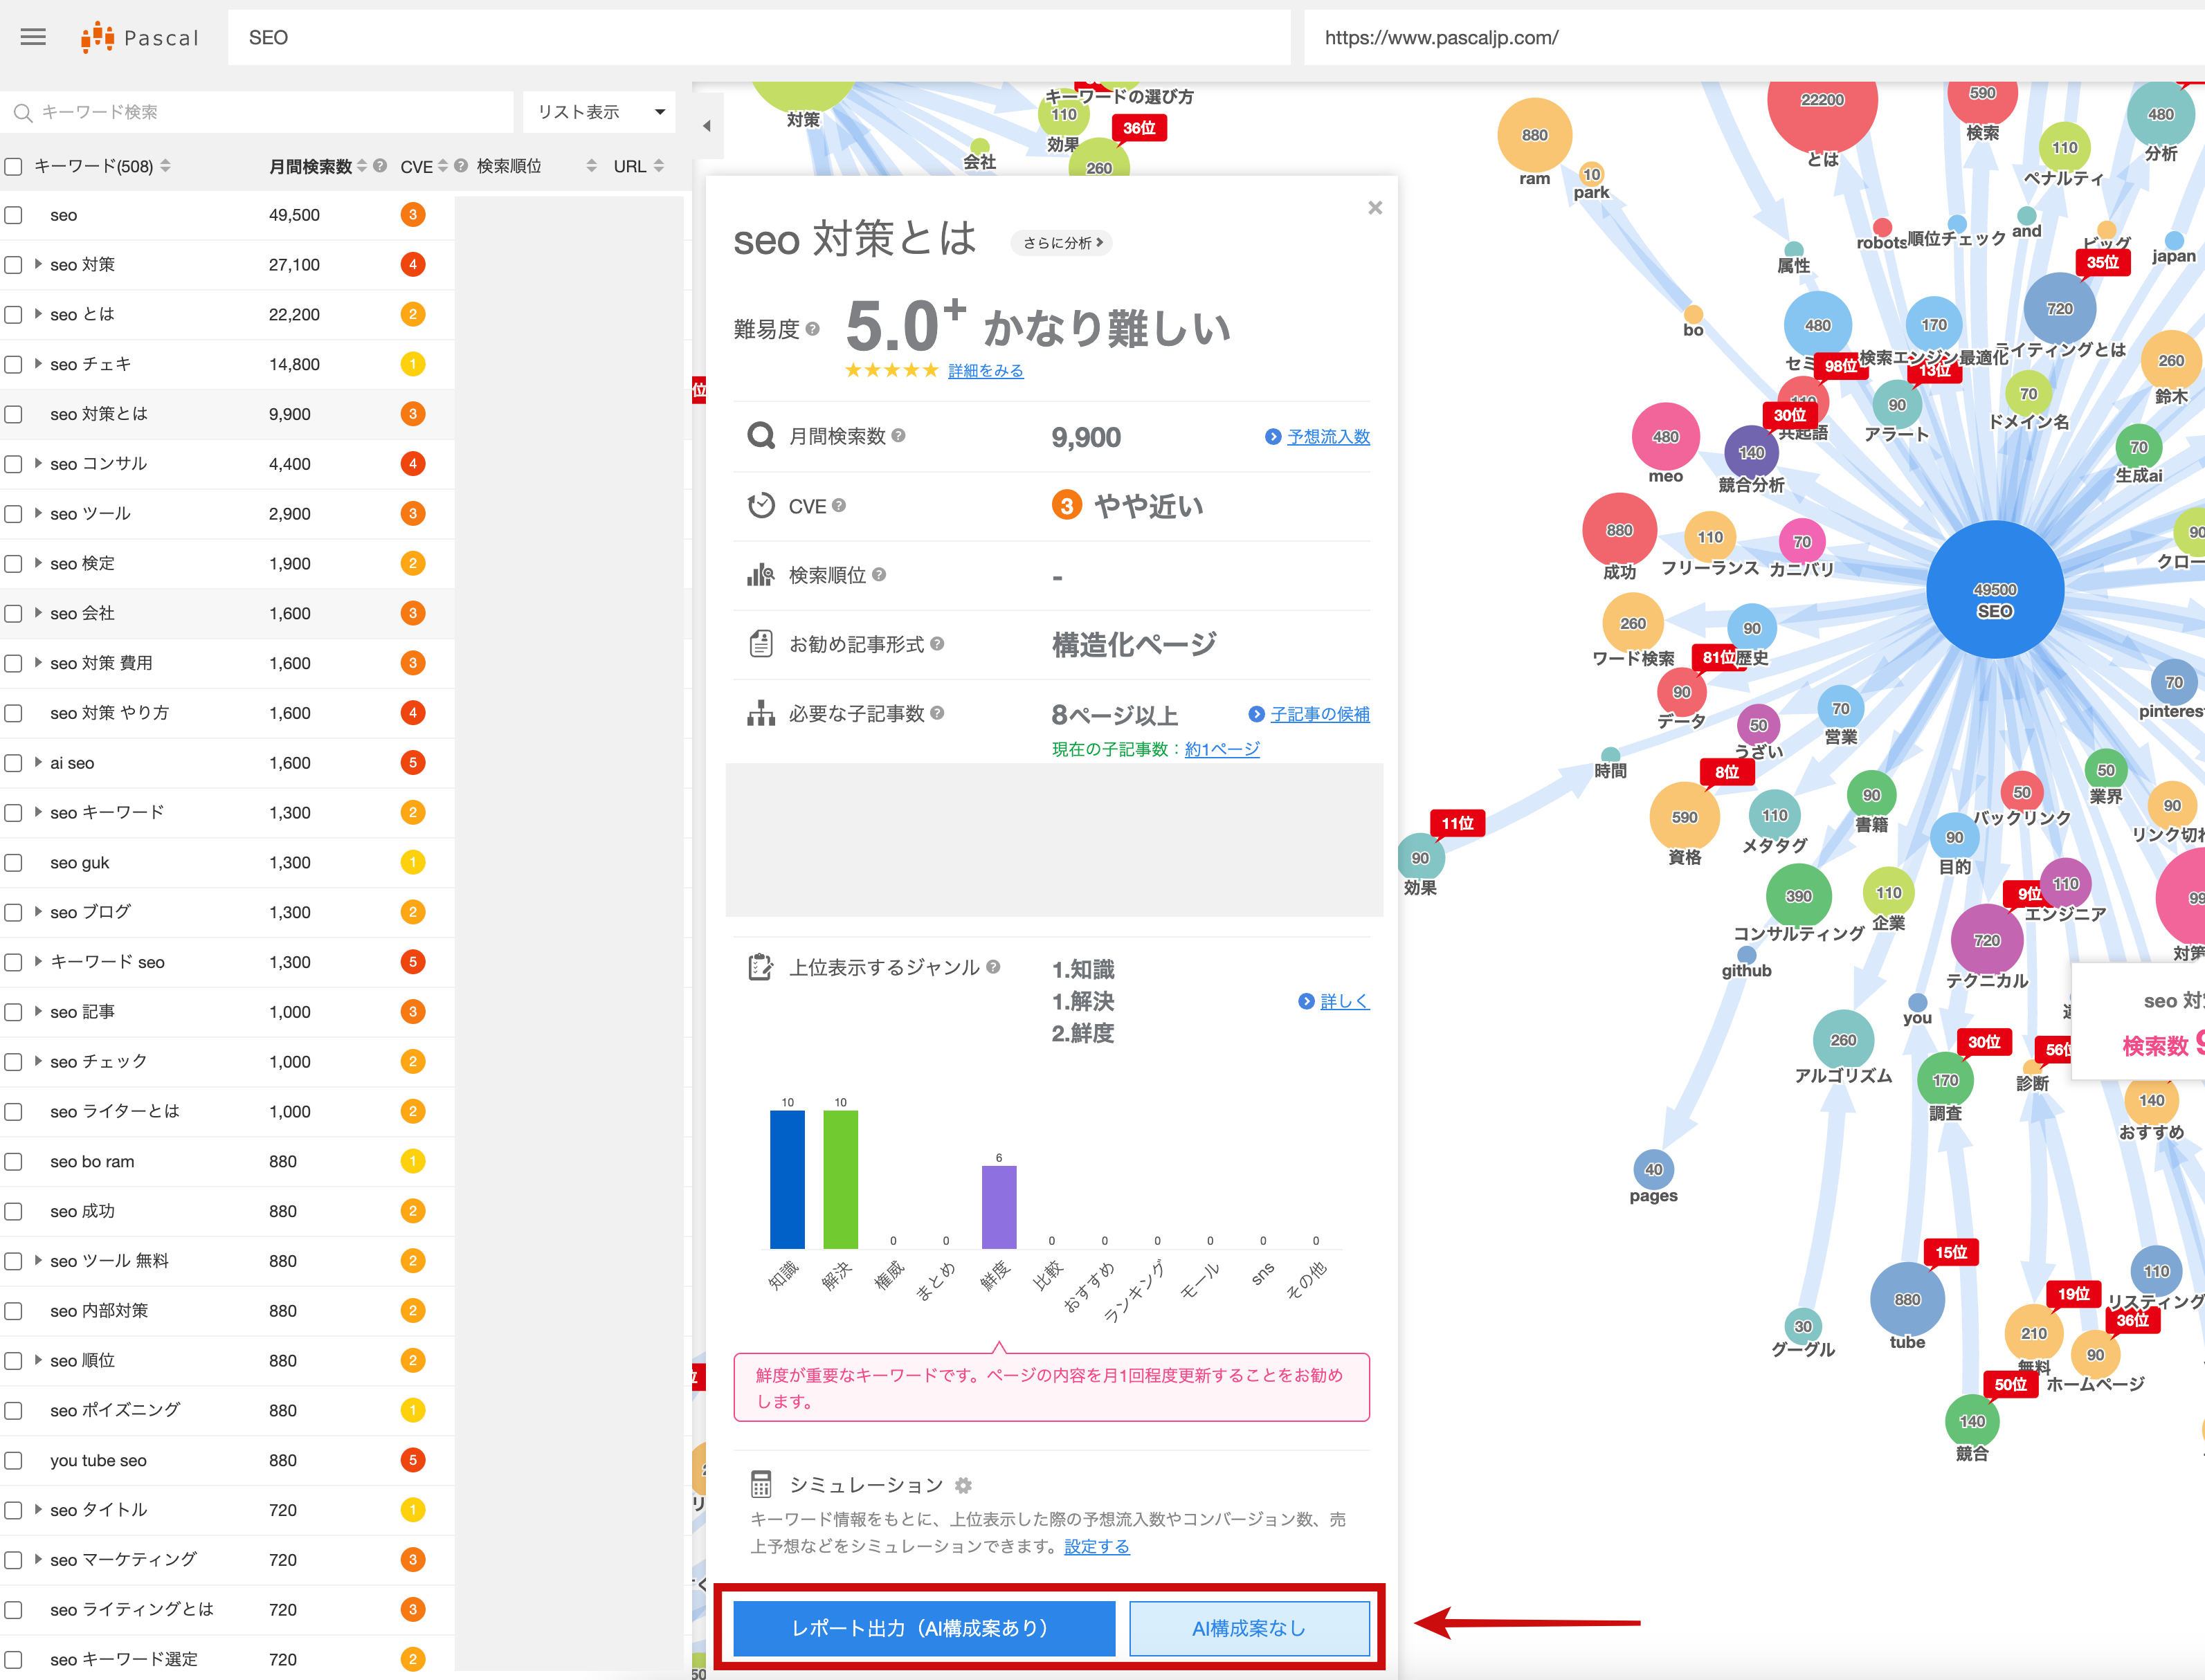Click the help icon next to 月間検索数 in panel
Viewport: 2205px width, 1680px height.
pos(898,436)
